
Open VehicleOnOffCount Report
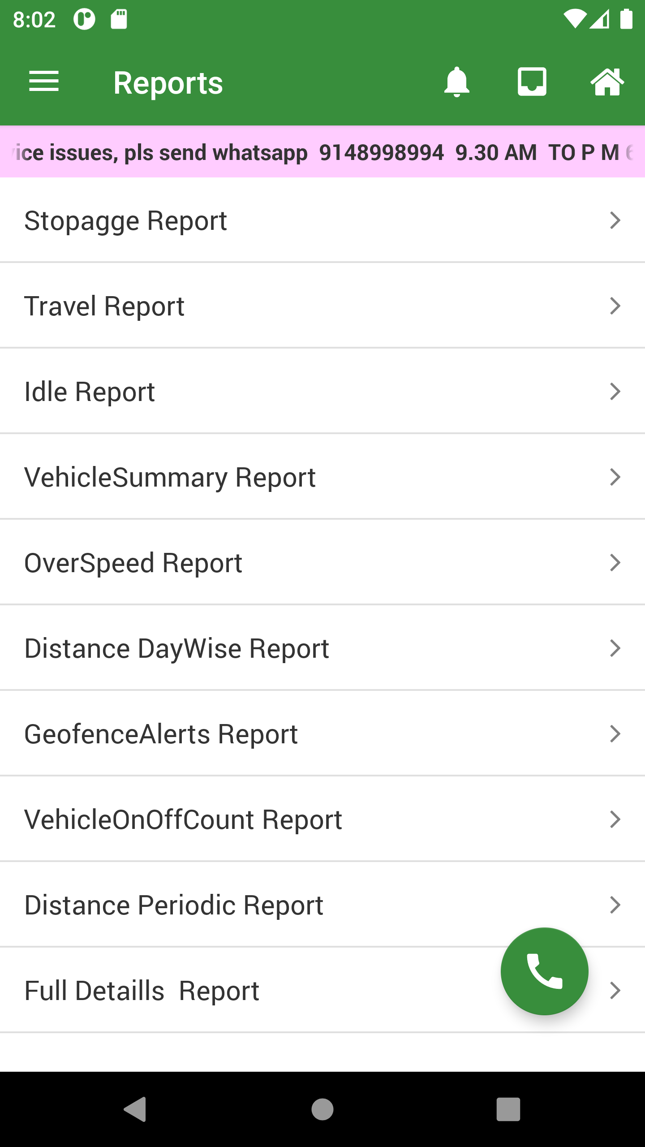[183, 820]
